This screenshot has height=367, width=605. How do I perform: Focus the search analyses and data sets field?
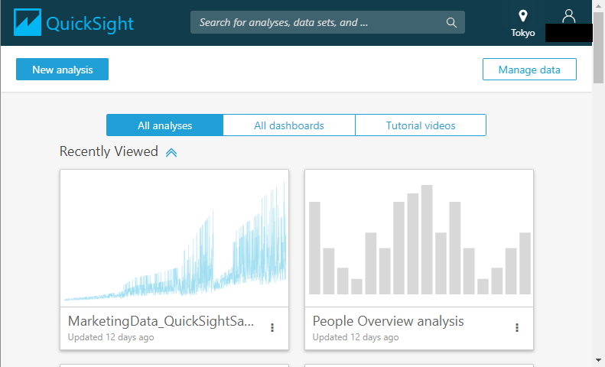317,22
